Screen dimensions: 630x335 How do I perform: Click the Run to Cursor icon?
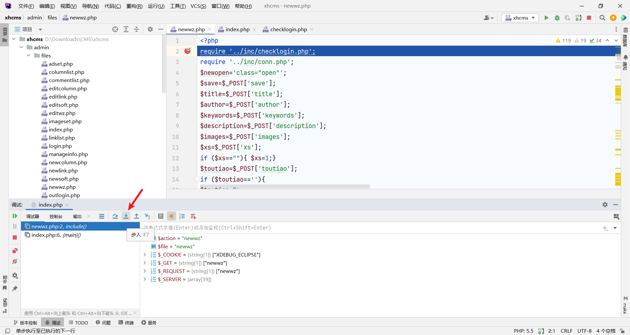148,216
